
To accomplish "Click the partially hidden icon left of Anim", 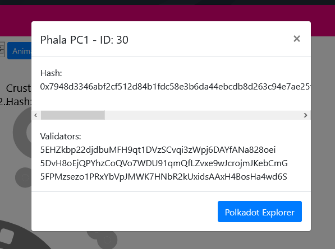I will point(2,50).
